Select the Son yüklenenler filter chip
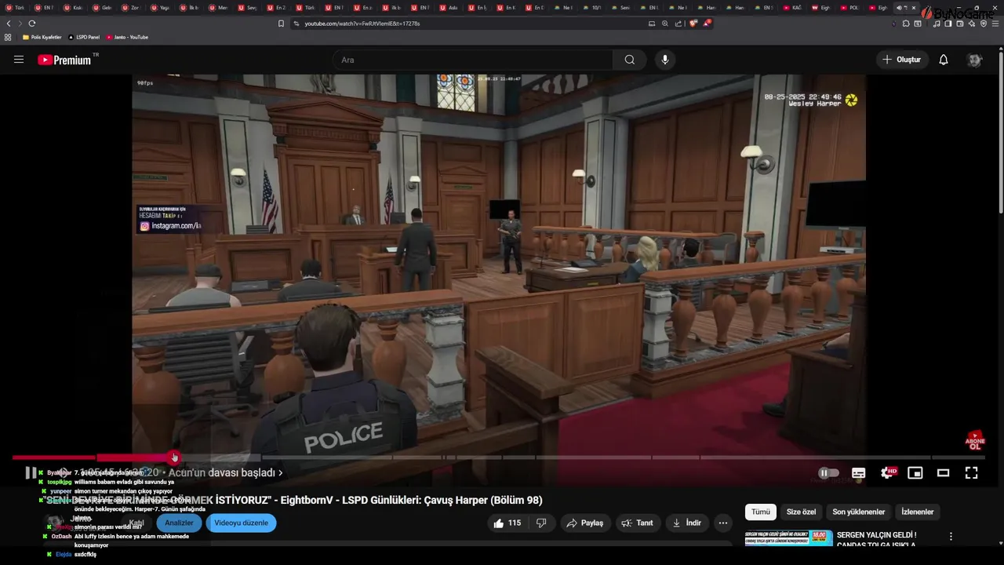The width and height of the screenshot is (1004, 565). [859, 512]
